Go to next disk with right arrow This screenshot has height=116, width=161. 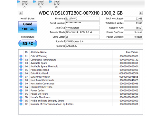coord(141,13)
